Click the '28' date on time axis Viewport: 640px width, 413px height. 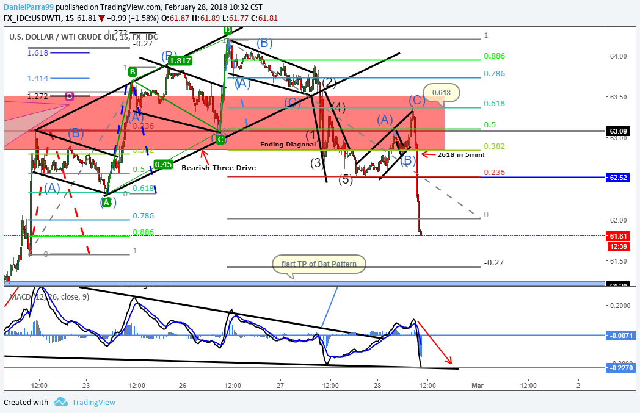pyautogui.click(x=377, y=386)
